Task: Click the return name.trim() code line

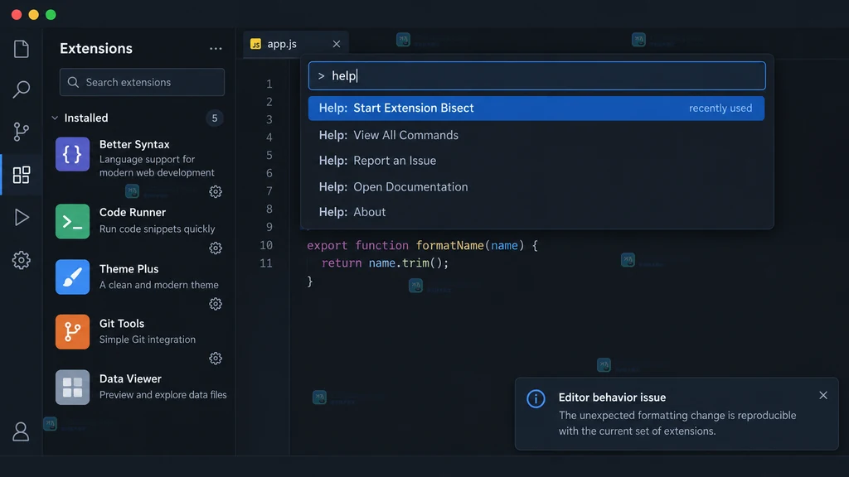Action: click(385, 263)
